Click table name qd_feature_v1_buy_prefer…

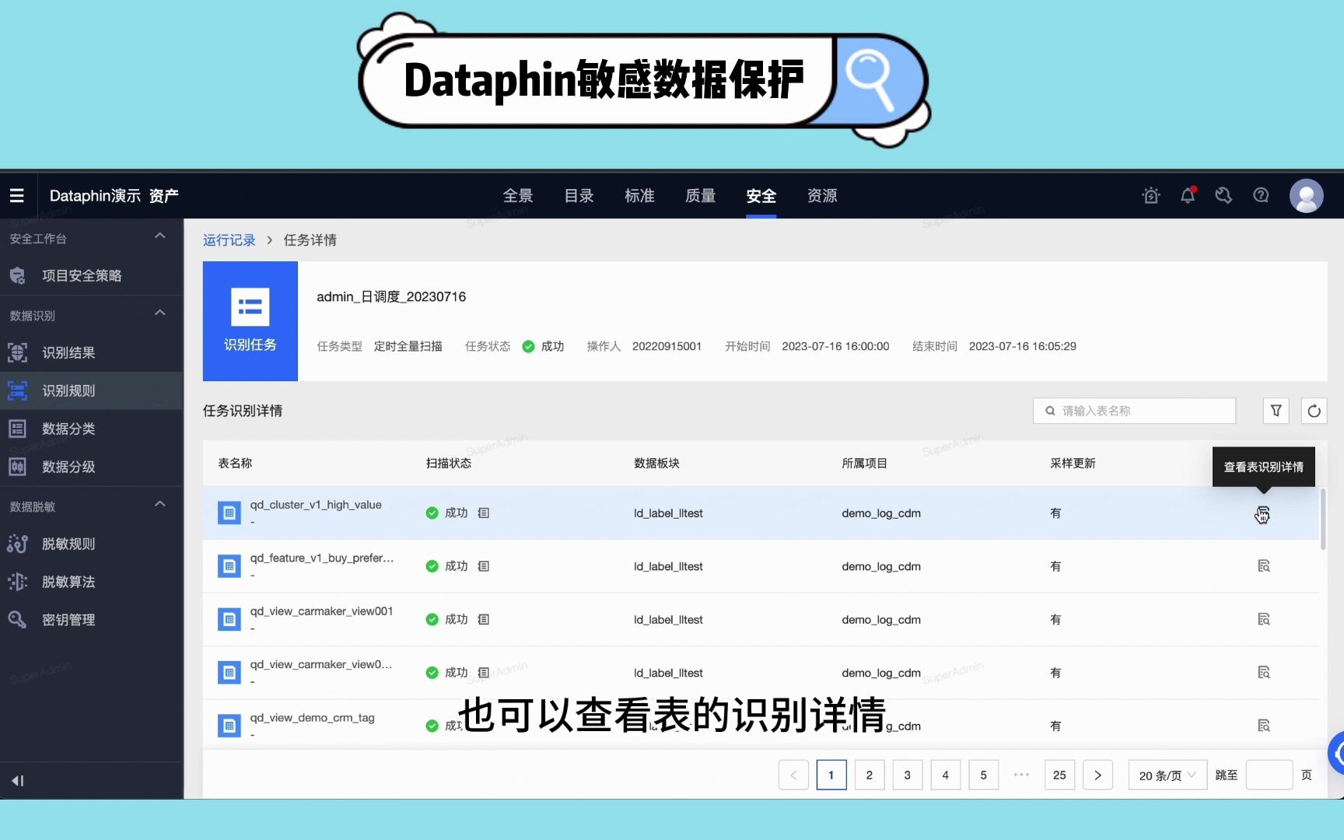(x=322, y=558)
